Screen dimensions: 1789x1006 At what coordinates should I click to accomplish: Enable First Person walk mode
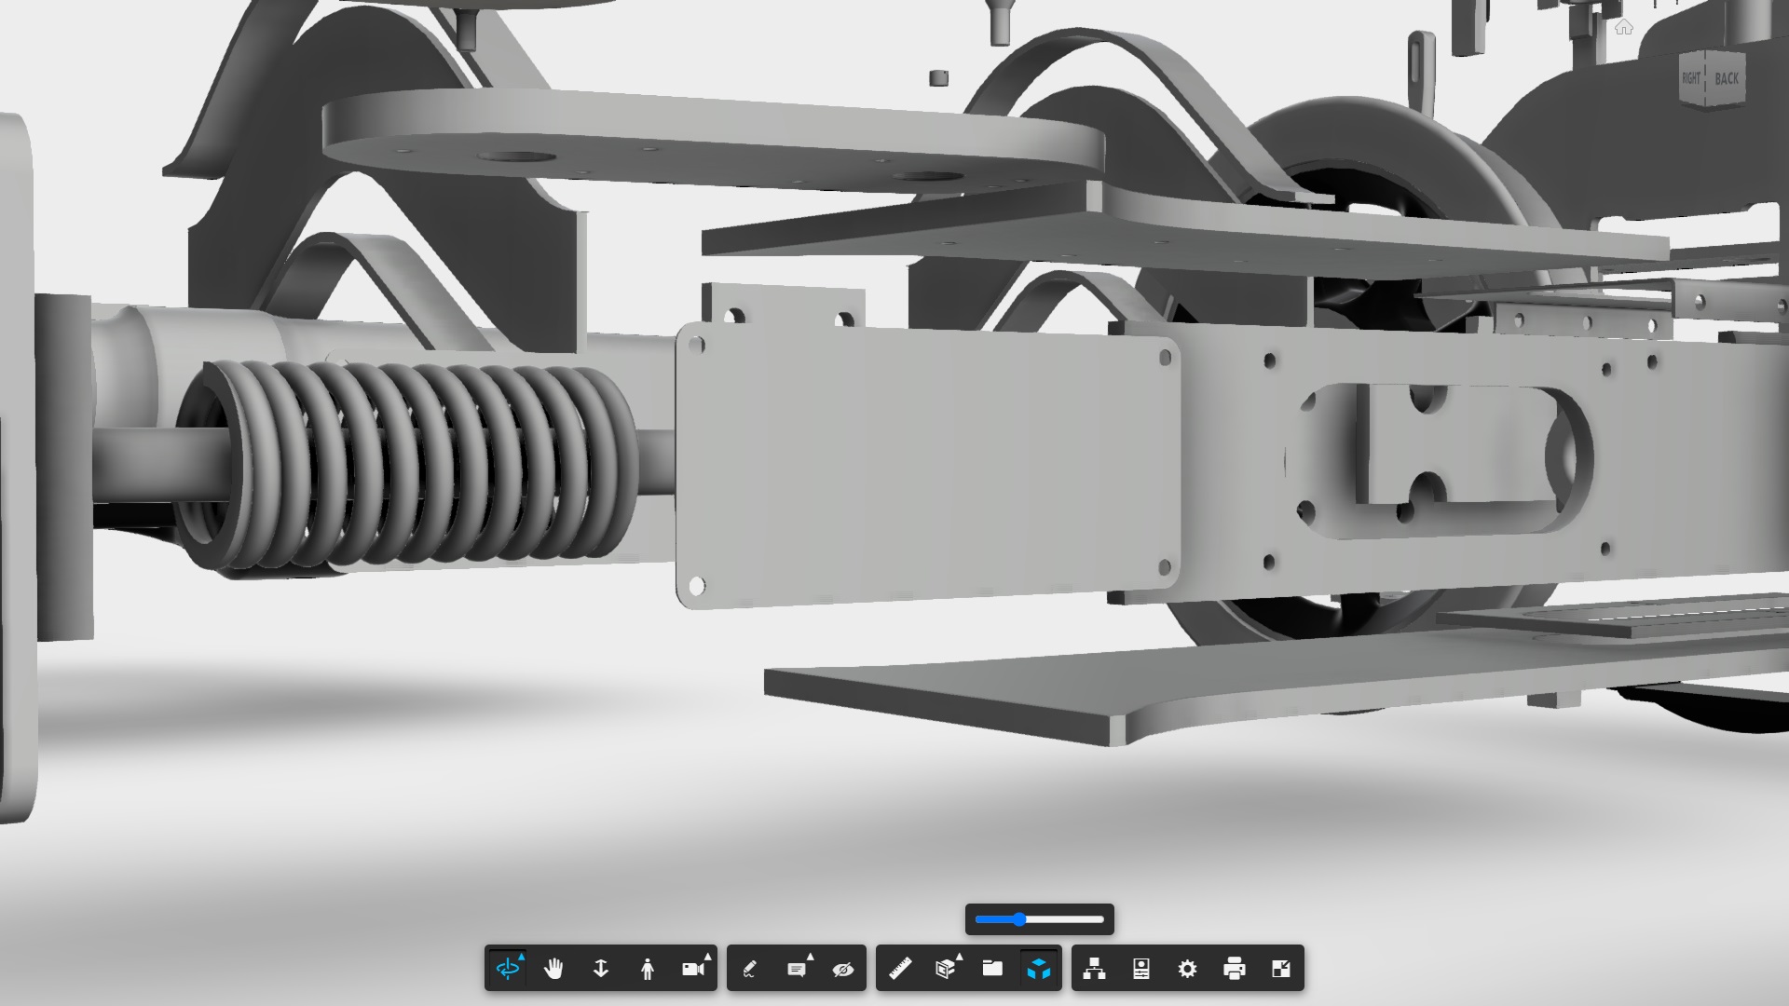[648, 969]
